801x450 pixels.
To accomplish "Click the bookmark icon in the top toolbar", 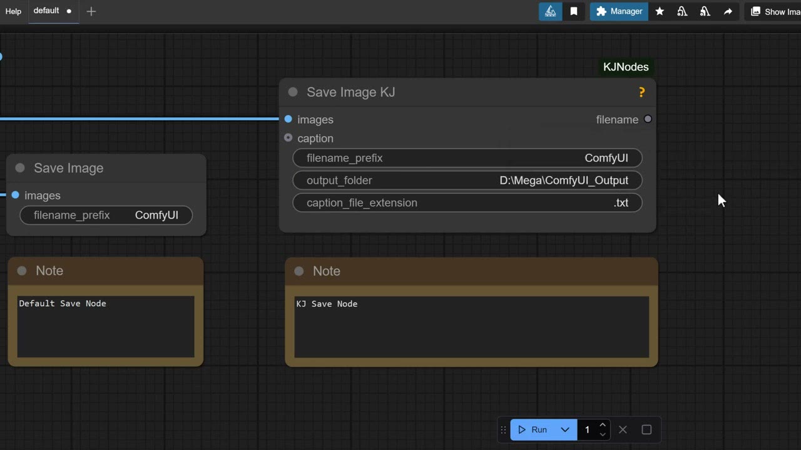I will click(574, 11).
